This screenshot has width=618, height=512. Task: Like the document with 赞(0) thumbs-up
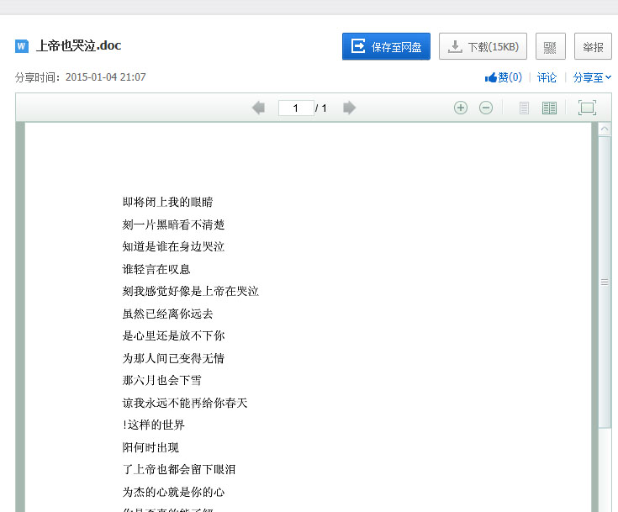point(504,77)
